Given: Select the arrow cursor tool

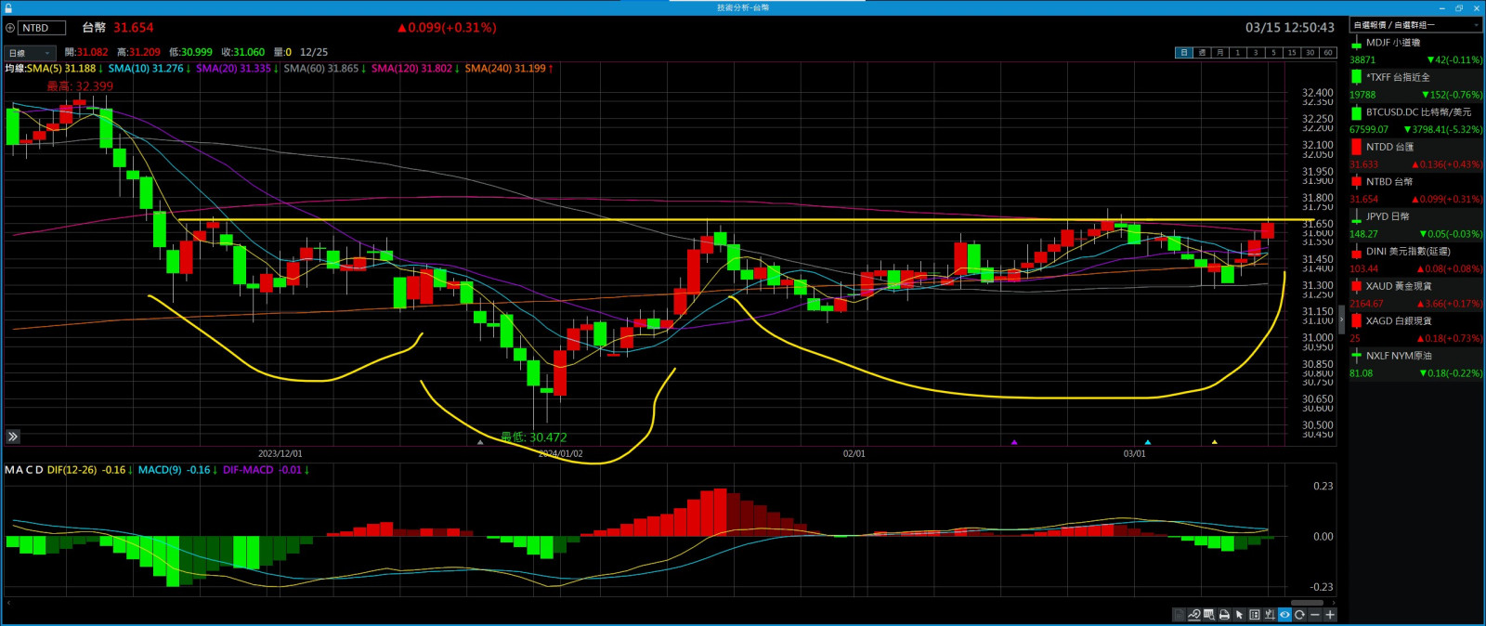Looking at the screenshot, I should 1239,615.
